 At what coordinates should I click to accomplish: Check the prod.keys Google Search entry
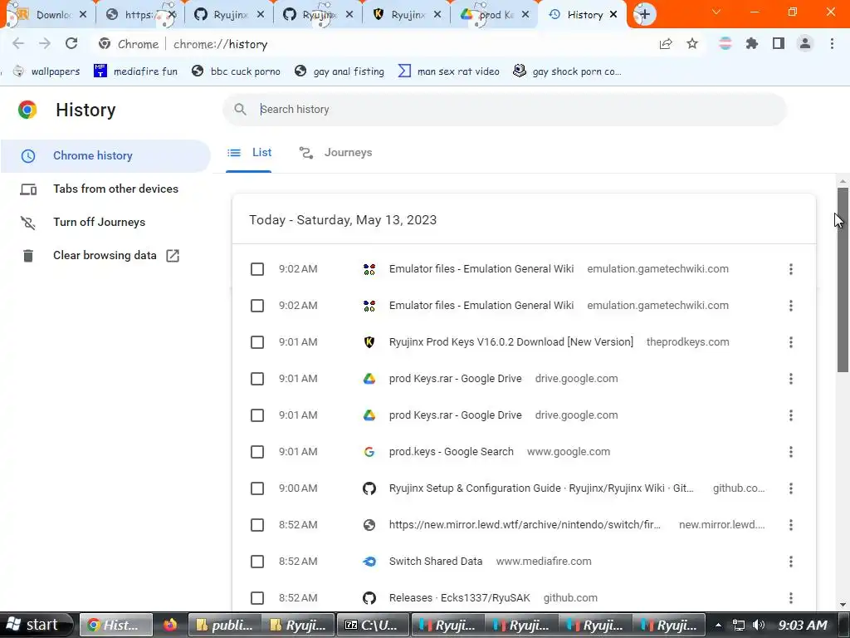257,452
